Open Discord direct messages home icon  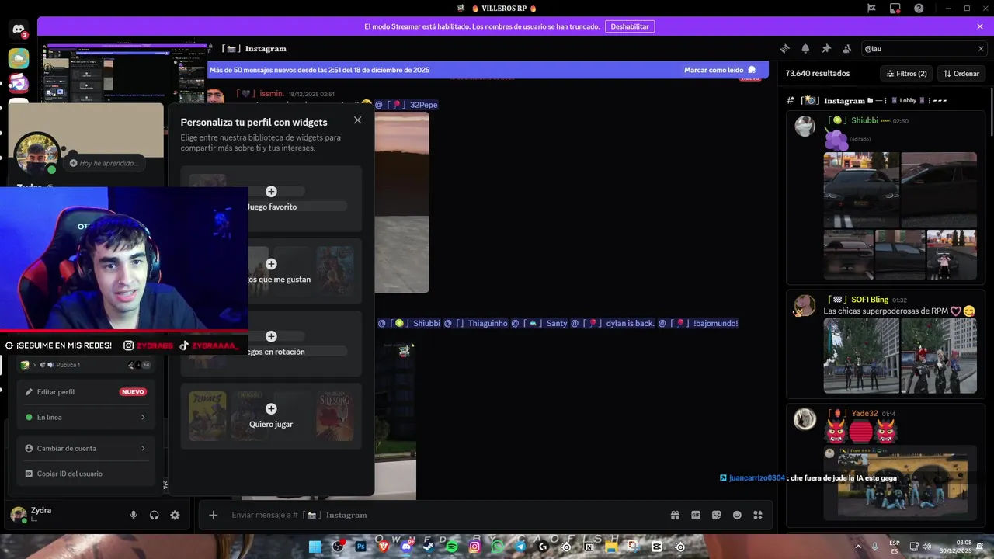point(19,30)
